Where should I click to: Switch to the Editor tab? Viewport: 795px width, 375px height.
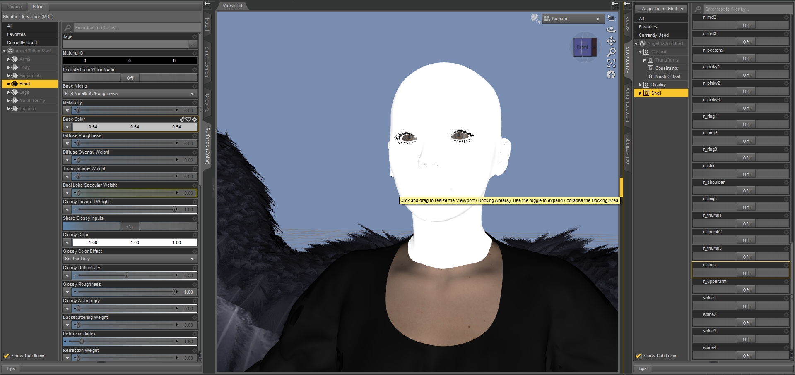(38, 7)
